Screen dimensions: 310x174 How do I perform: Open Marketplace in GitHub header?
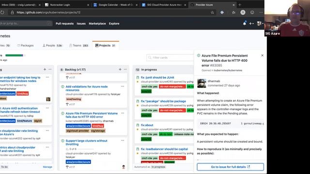(x=97, y=24)
